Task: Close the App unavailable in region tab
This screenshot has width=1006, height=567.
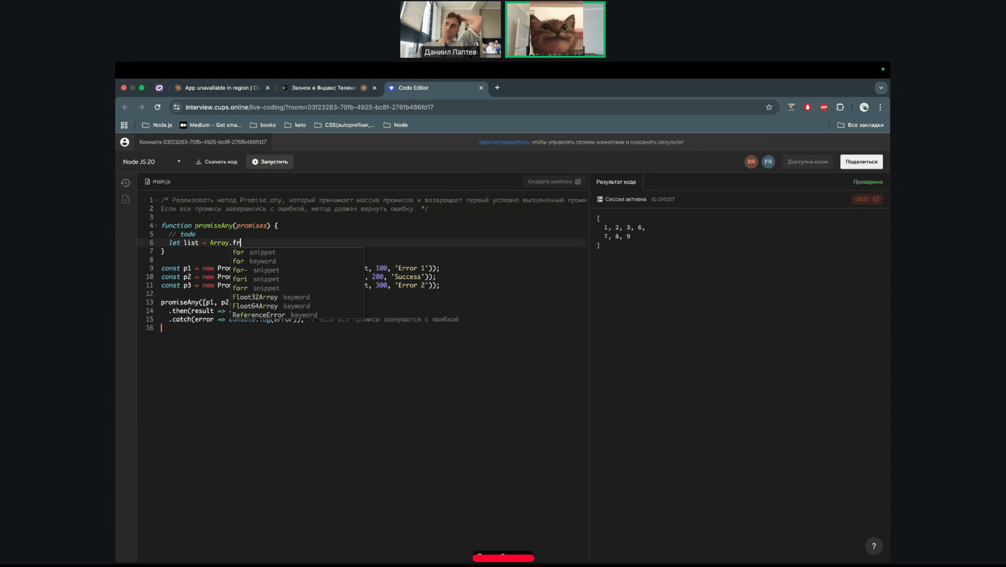Action: coord(267,88)
